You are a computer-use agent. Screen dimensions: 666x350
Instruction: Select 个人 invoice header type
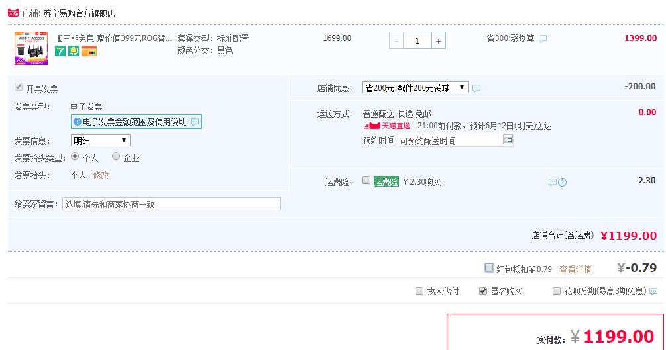[x=75, y=157]
